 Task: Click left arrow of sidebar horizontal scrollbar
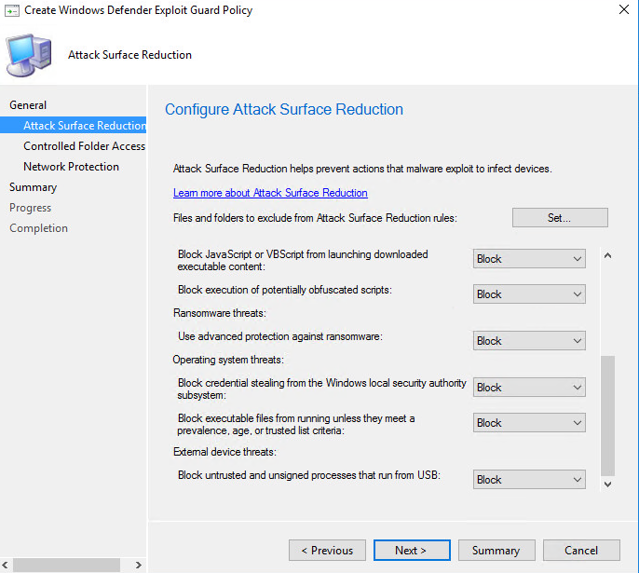(x=5, y=565)
